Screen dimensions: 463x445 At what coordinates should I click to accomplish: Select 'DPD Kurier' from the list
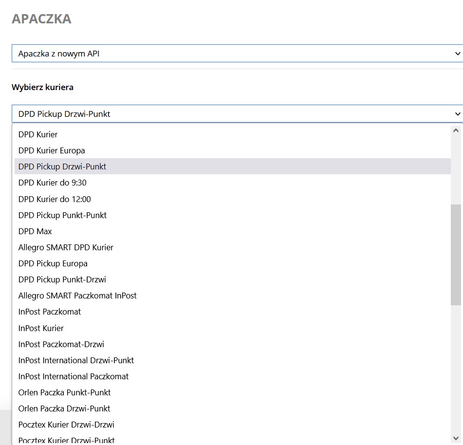tap(232, 134)
